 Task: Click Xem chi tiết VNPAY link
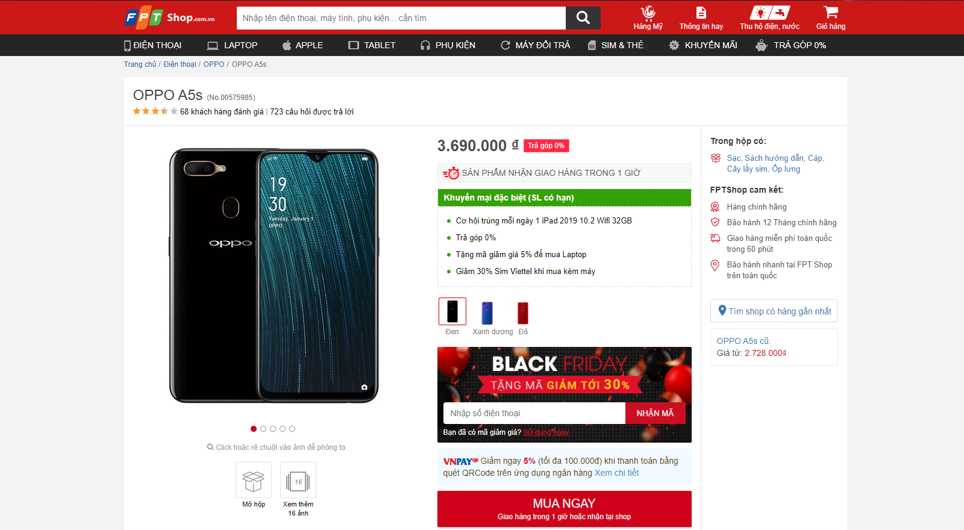(616, 473)
